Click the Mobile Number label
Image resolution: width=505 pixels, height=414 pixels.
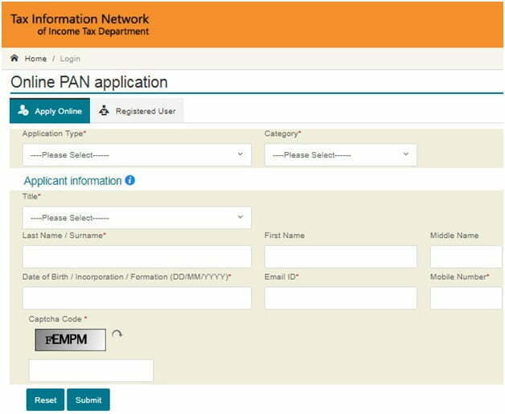[458, 277]
